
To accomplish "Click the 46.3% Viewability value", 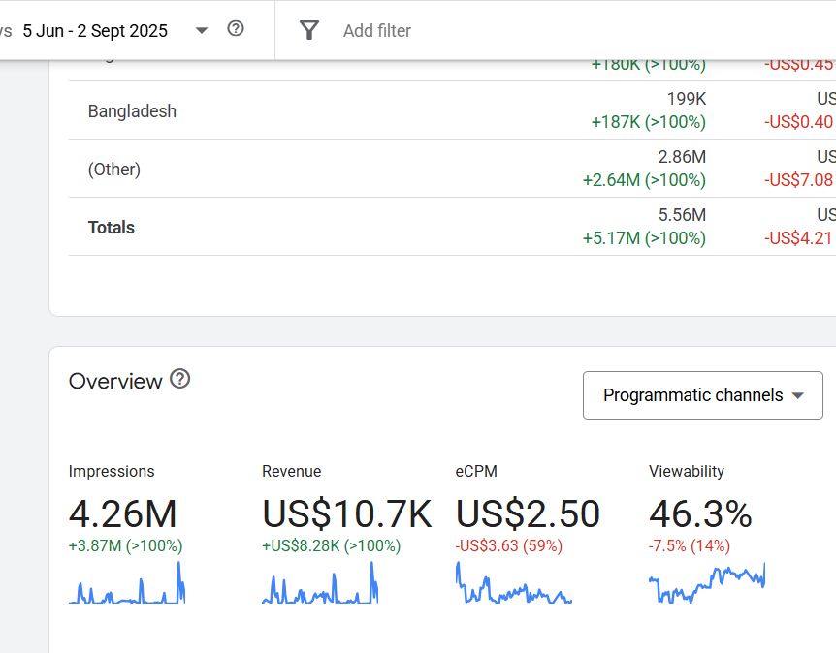I will point(700,513).
